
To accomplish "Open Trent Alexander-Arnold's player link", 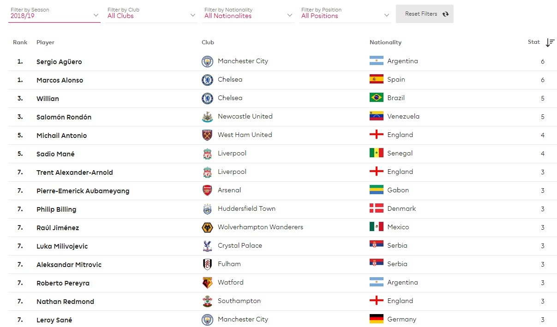I will pos(75,172).
